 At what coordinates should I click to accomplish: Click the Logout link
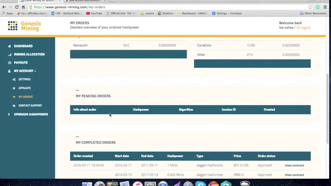304,28
